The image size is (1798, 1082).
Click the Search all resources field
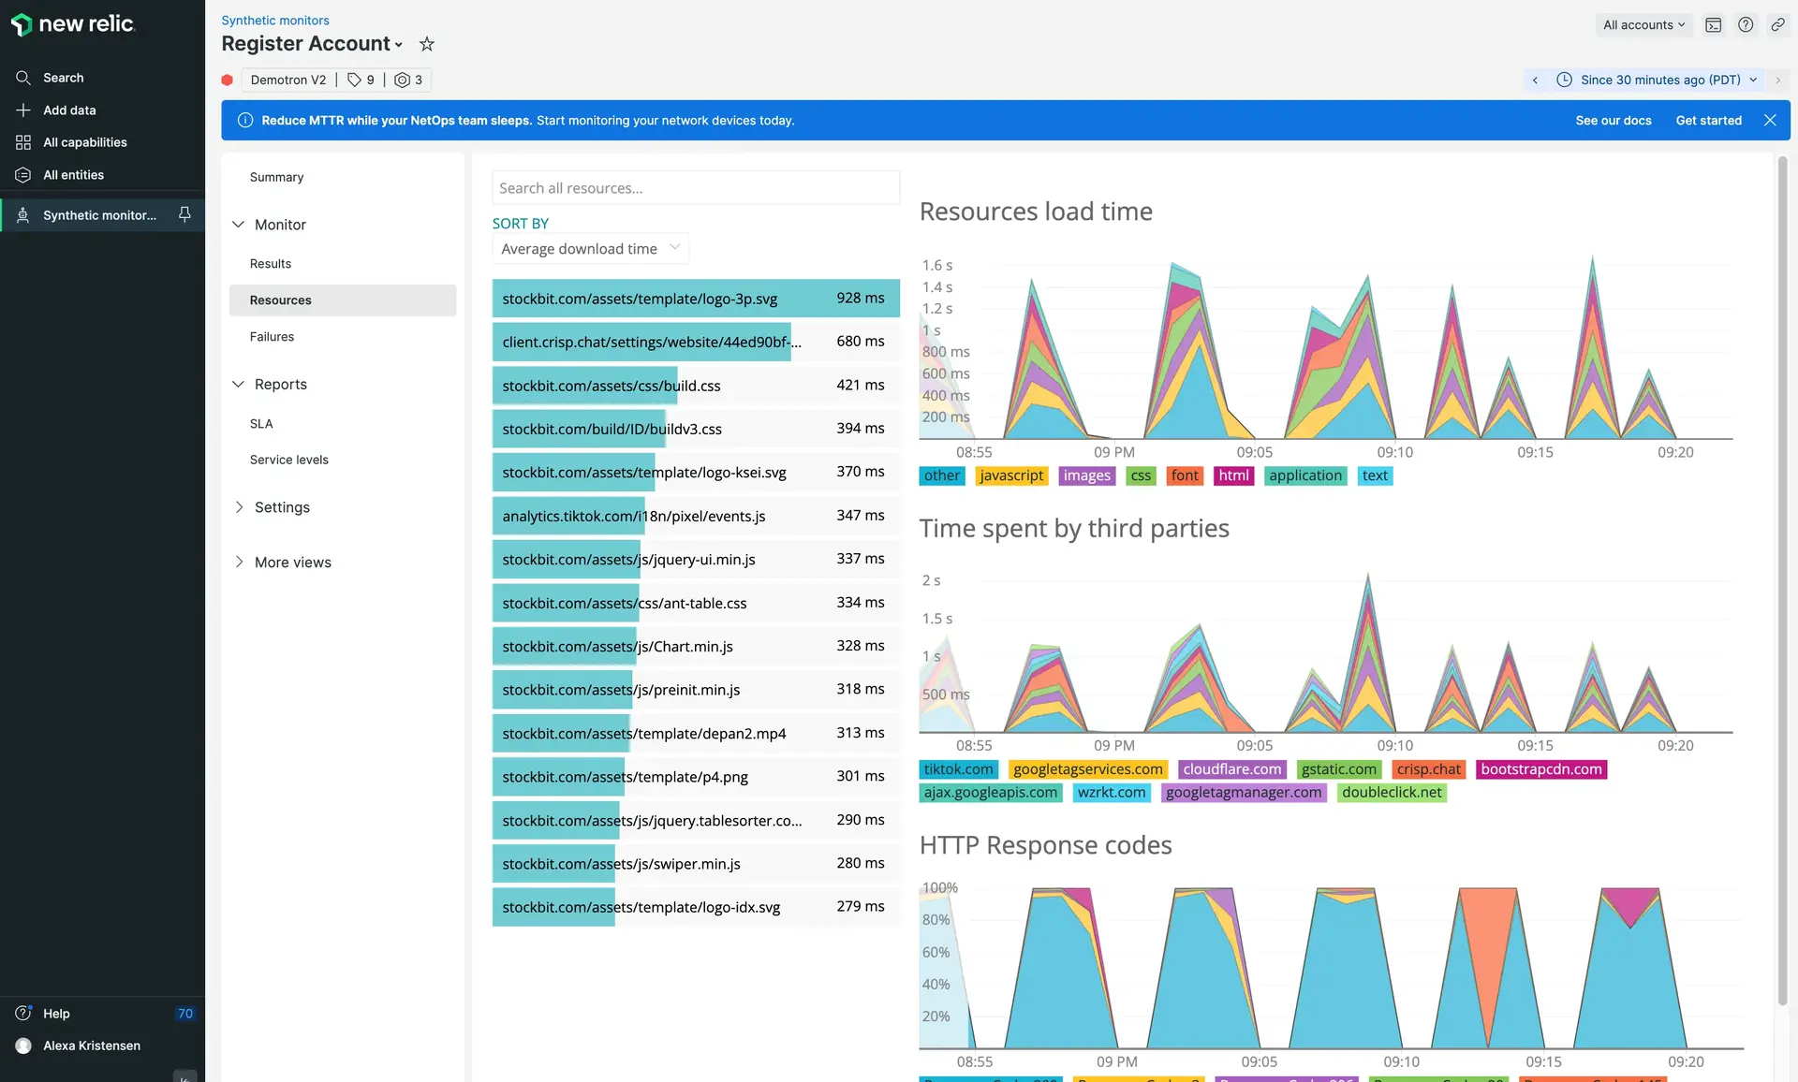tap(695, 188)
